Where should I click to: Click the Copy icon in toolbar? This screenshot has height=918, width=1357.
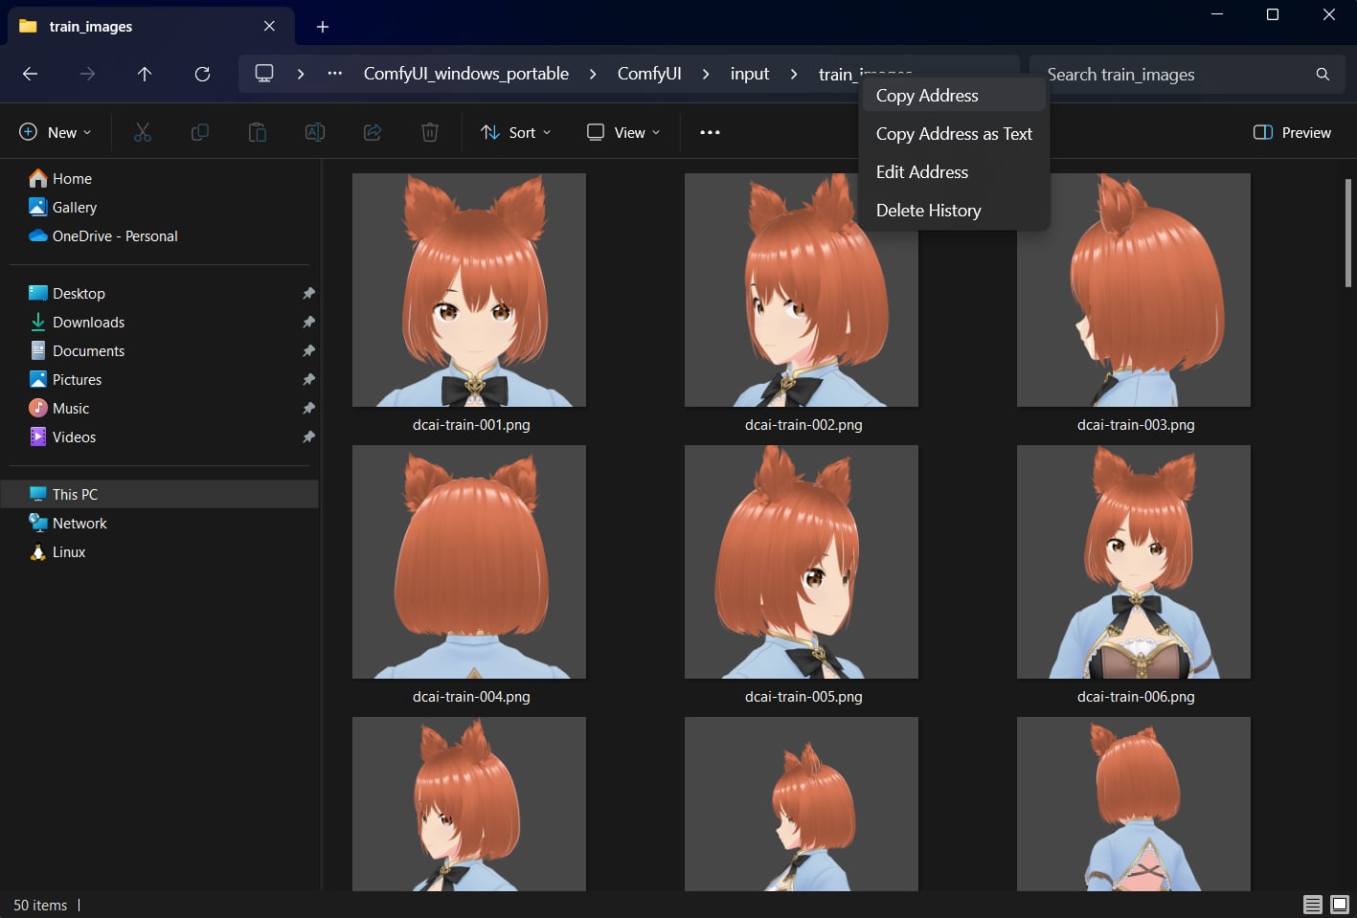click(x=200, y=132)
